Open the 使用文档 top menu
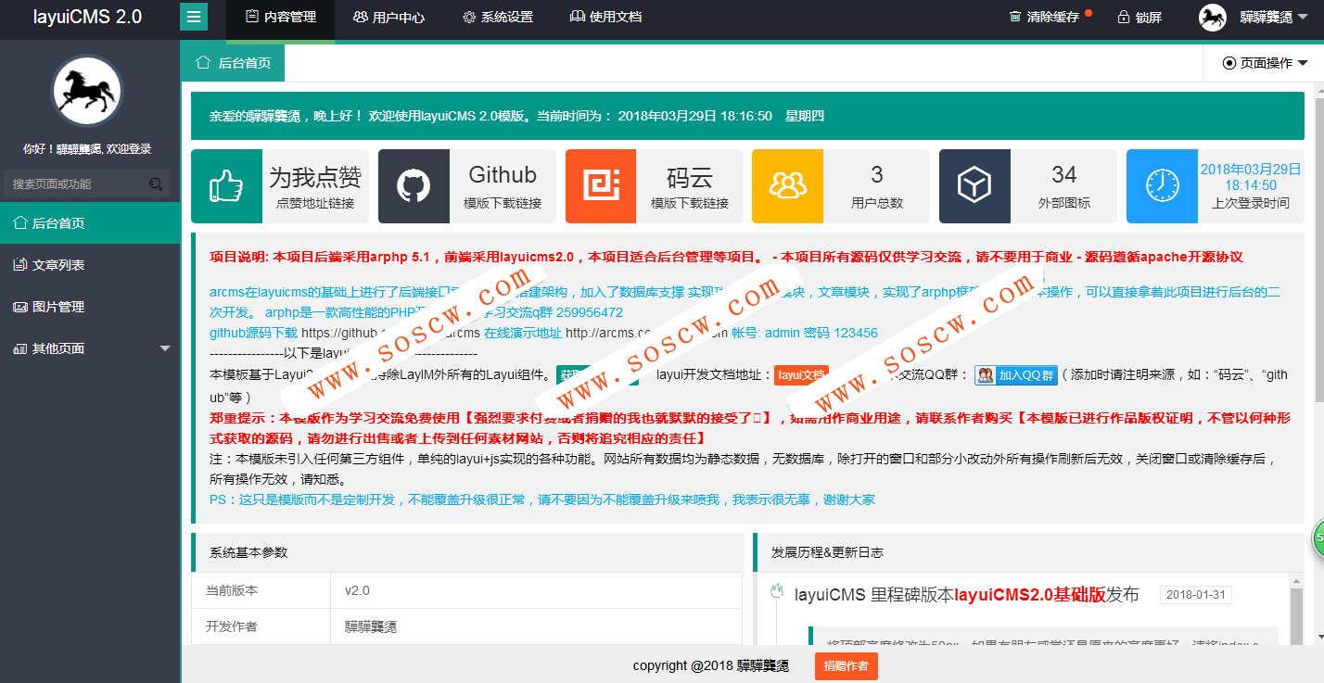Viewport: 1324px width, 683px height. tap(605, 17)
